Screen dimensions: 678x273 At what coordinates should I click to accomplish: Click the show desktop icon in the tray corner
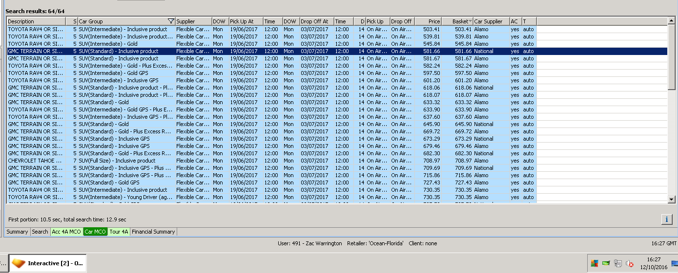(x=675, y=264)
